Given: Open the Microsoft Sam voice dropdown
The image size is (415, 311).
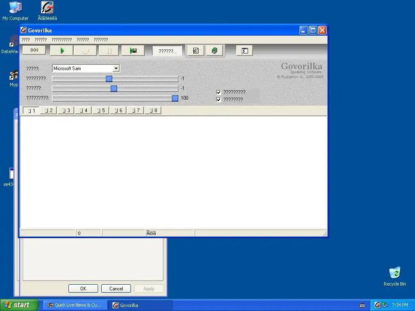Looking at the screenshot, I should click(116, 68).
